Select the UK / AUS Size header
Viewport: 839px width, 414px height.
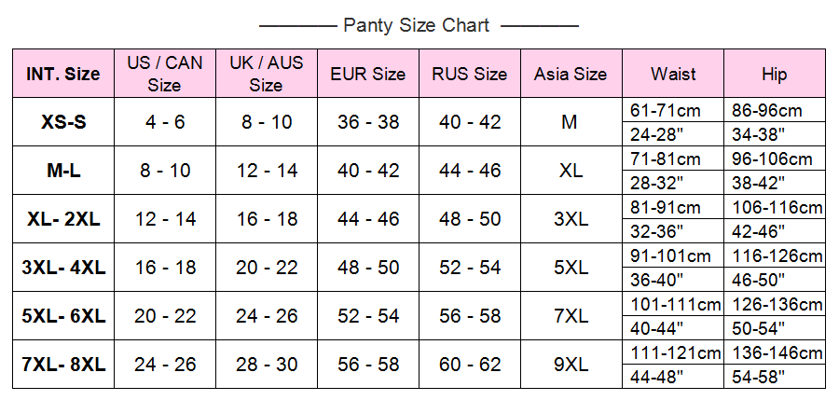pyautogui.click(x=267, y=74)
